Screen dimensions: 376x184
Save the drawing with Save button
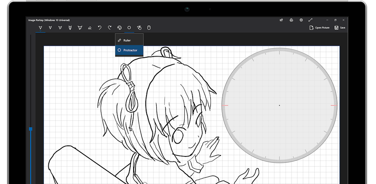(340, 28)
